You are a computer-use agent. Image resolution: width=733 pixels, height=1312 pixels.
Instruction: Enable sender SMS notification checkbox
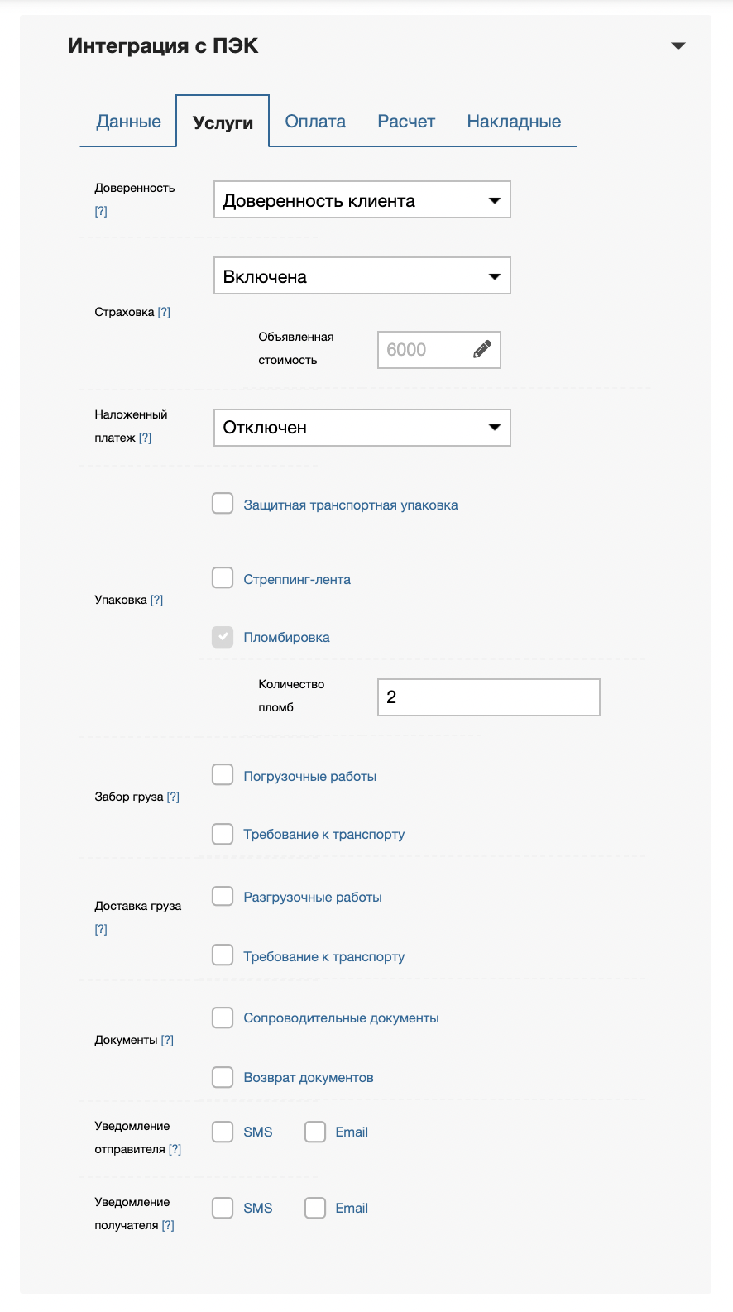[223, 1132]
